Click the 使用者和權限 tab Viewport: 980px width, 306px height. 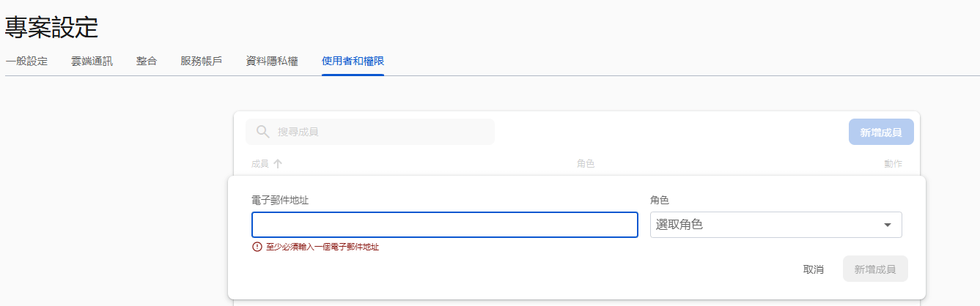coord(353,61)
